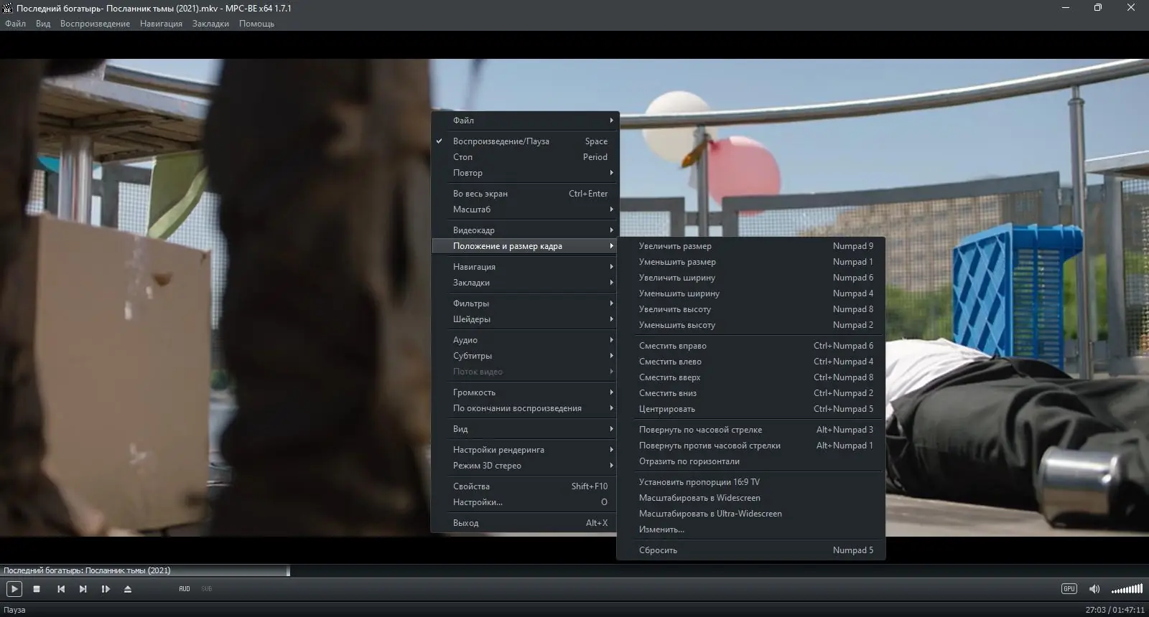Select Уменьшить ширину
The height and width of the screenshot is (617, 1149).
pos(751,293)
